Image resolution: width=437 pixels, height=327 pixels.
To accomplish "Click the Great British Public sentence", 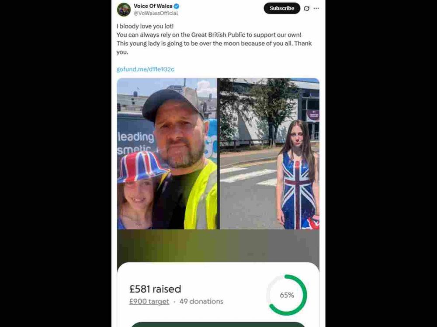I will tap(209, 35).
